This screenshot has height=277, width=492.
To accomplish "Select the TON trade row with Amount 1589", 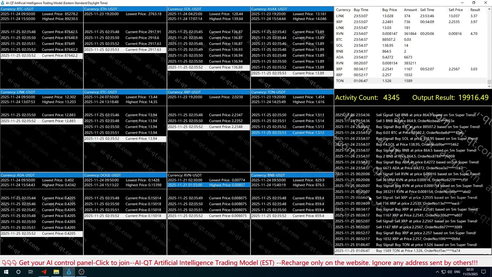I will coord(411,81).
